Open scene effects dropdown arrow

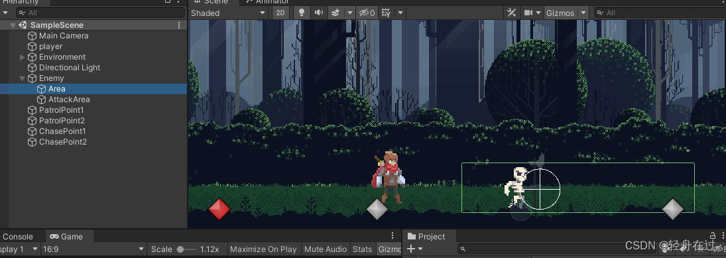(350, 13)
